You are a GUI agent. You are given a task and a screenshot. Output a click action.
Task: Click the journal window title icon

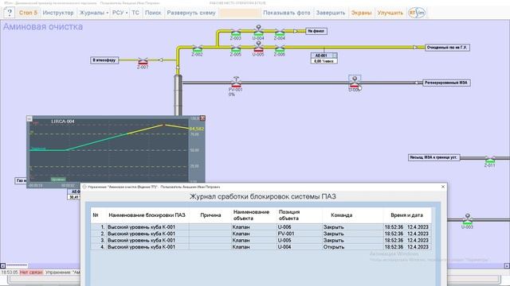(x=84, y=187)
